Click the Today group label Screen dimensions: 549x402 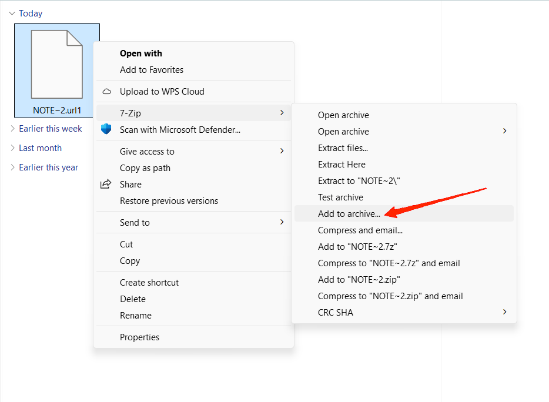[x=31, y=14]
